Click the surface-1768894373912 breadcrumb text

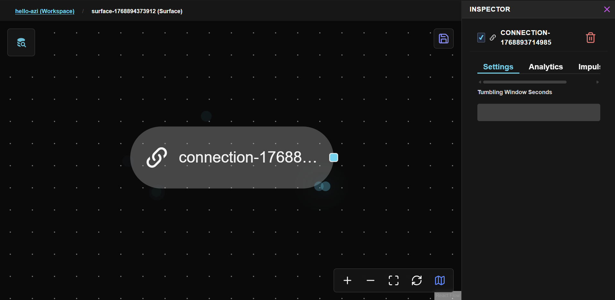137,11
